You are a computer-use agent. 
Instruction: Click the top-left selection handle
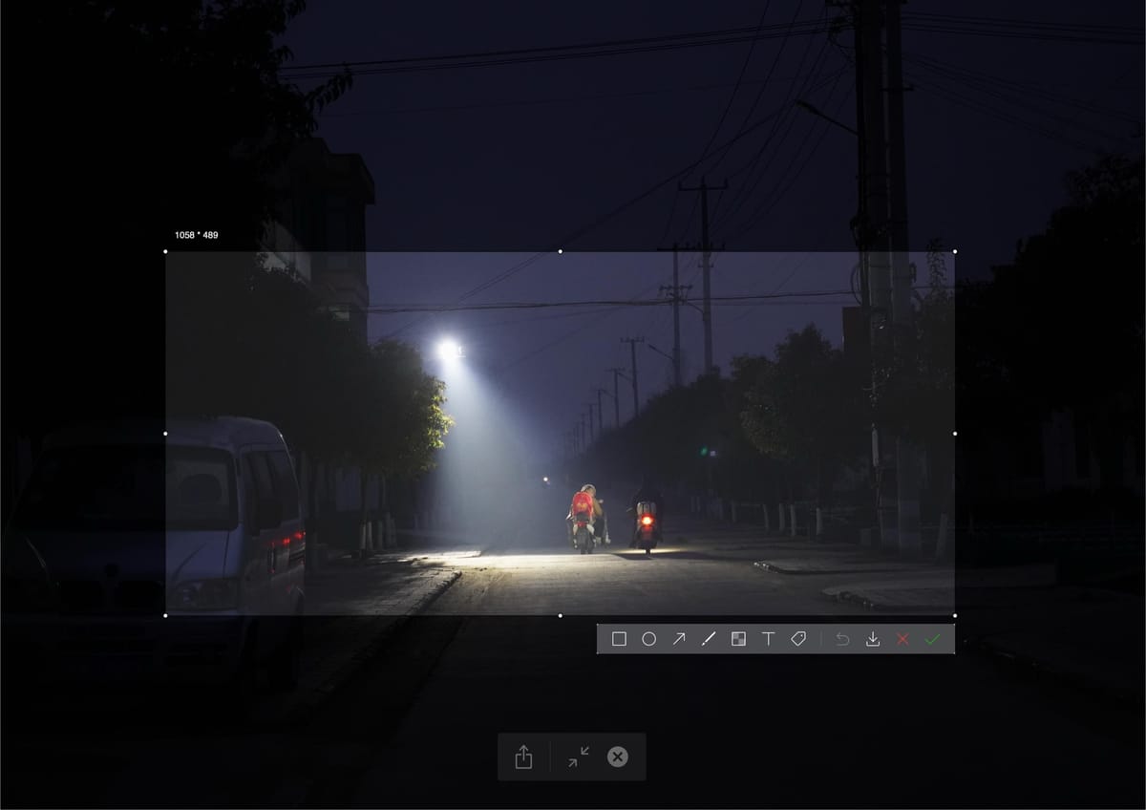(165, 251)
